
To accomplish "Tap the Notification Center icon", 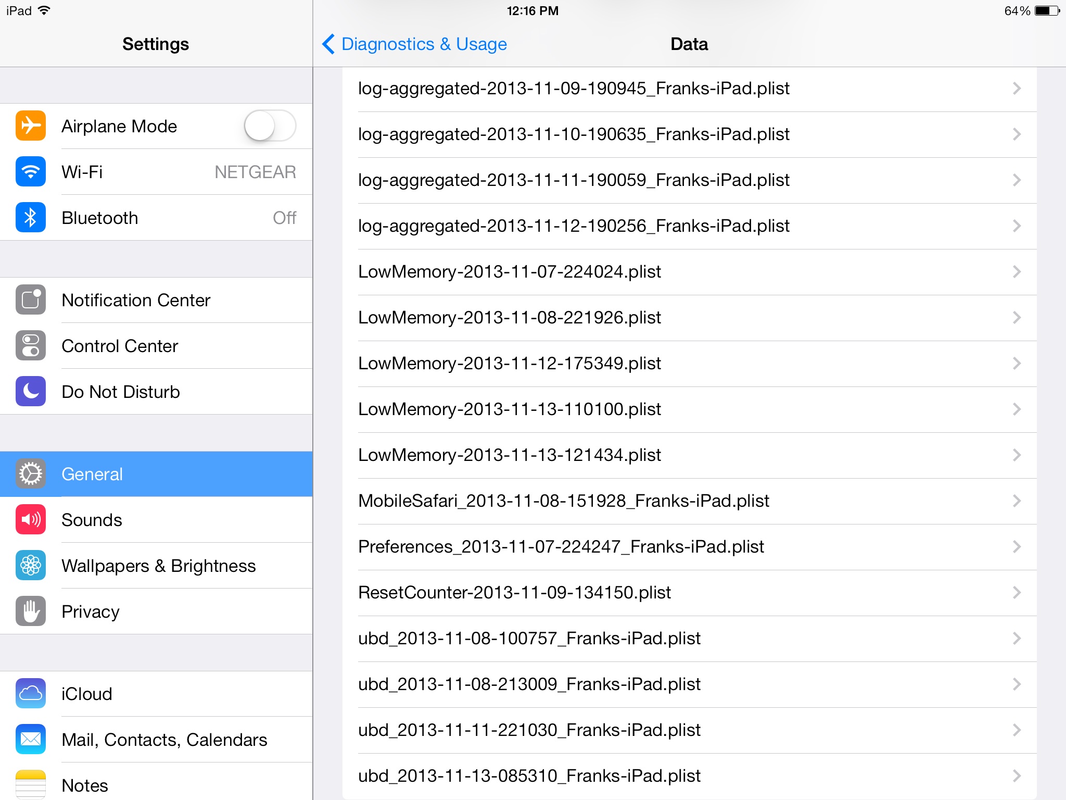I will [31, 300].
